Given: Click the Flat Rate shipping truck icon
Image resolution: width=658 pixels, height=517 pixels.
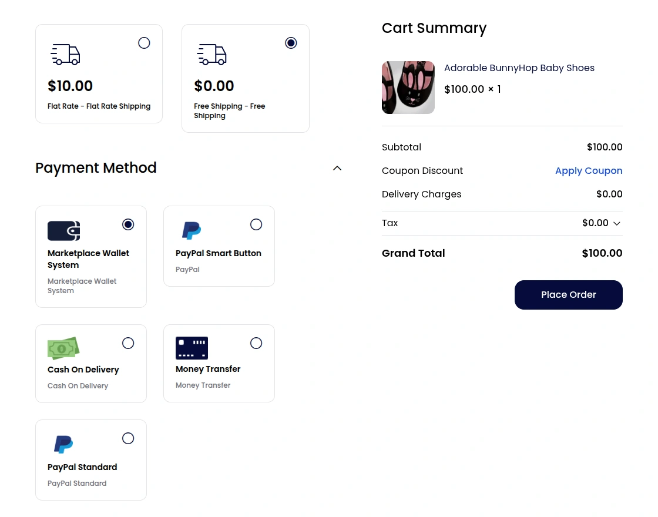Looking at the screenshot, I should coord(65,55).
